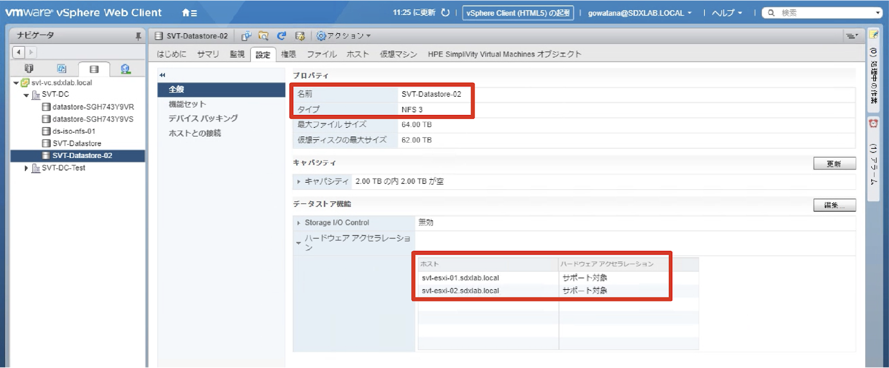Select the 全般 settings menu item
Viewport: 889px width, 368px height.
221,90
